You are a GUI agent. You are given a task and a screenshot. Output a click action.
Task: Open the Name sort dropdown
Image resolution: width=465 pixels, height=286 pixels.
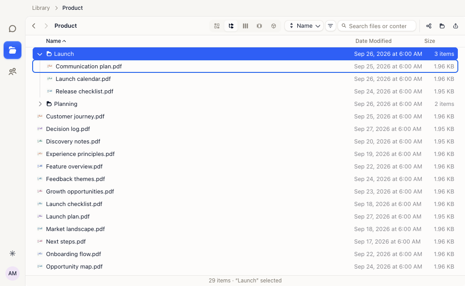tap(304, 26)
